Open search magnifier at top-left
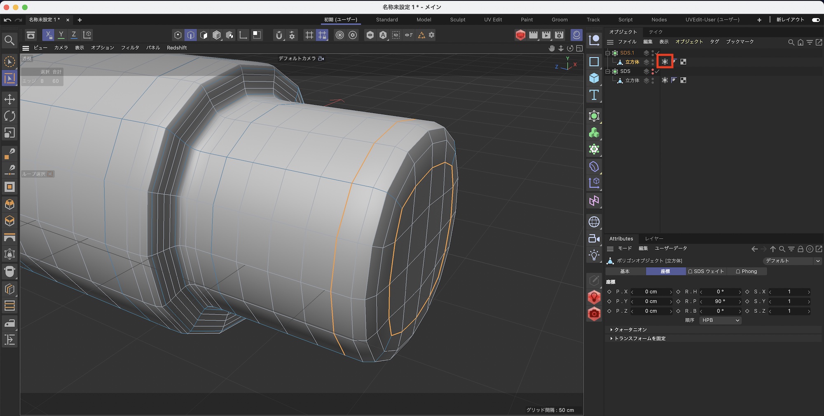This screenshot has height=416, width=824. 9,40
